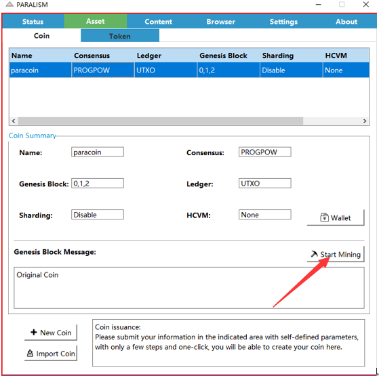Image resolution: width=379 pixels, height=376 pixels.
Task: Sort list by Consensus column header
Action: point(92,56)
